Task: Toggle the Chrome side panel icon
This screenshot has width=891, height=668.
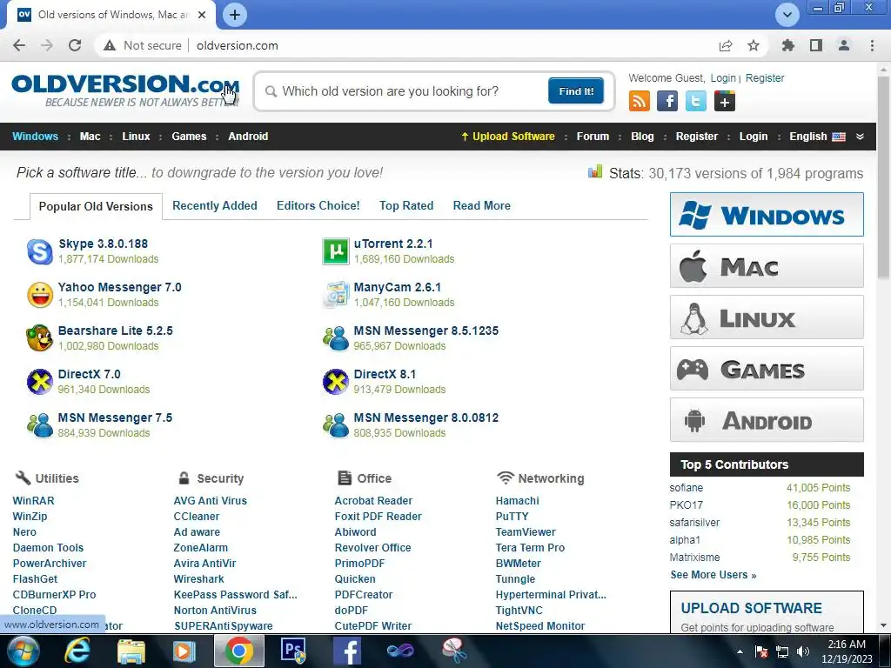Action: 816,45
